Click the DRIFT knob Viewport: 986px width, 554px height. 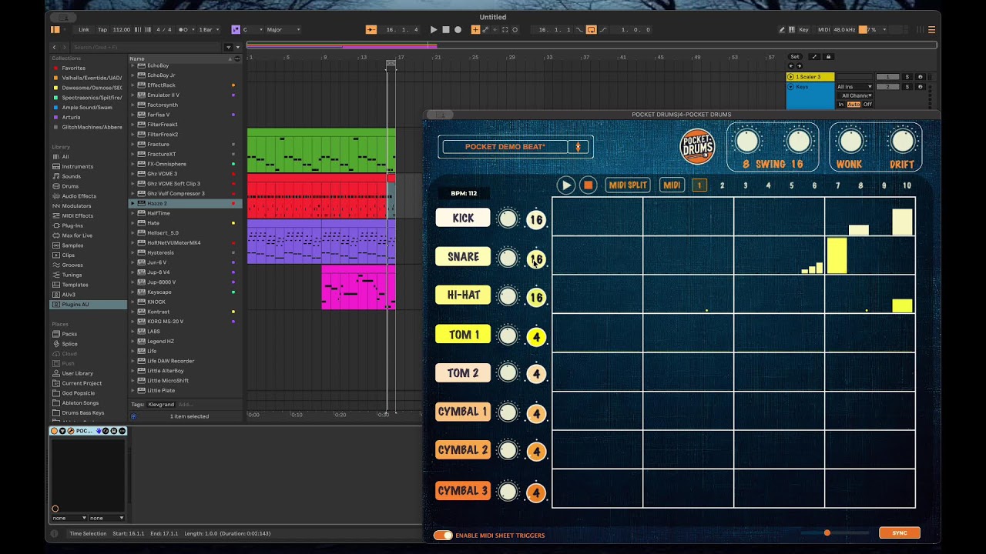[902, 141]
